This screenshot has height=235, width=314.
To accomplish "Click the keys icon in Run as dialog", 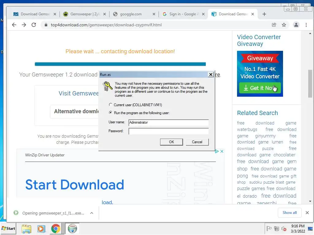I will [107, 86].
